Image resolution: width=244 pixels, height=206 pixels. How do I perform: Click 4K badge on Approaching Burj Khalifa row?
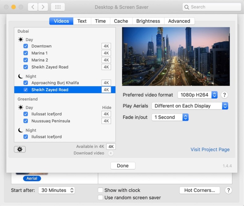click(106, 83)
